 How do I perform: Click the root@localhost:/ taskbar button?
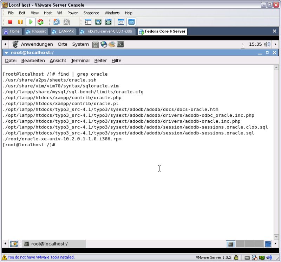(54, 244)
